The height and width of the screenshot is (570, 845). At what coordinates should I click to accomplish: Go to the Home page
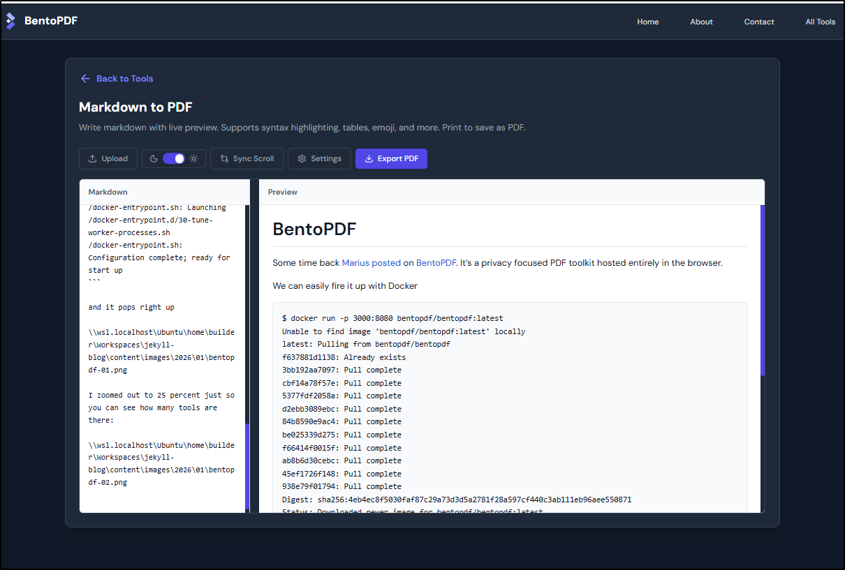(647, 22)
